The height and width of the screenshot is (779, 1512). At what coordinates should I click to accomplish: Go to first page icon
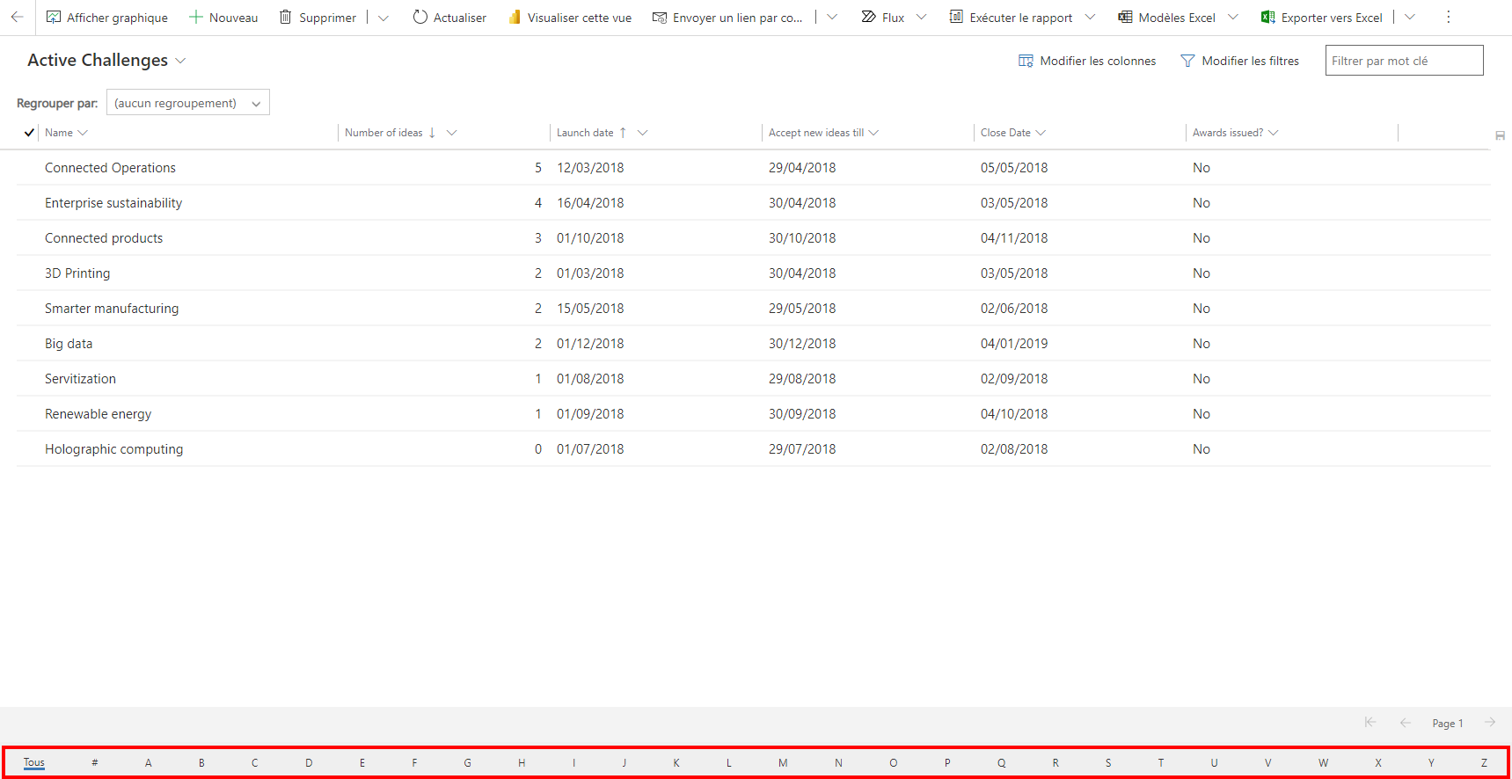[1370, 723]
